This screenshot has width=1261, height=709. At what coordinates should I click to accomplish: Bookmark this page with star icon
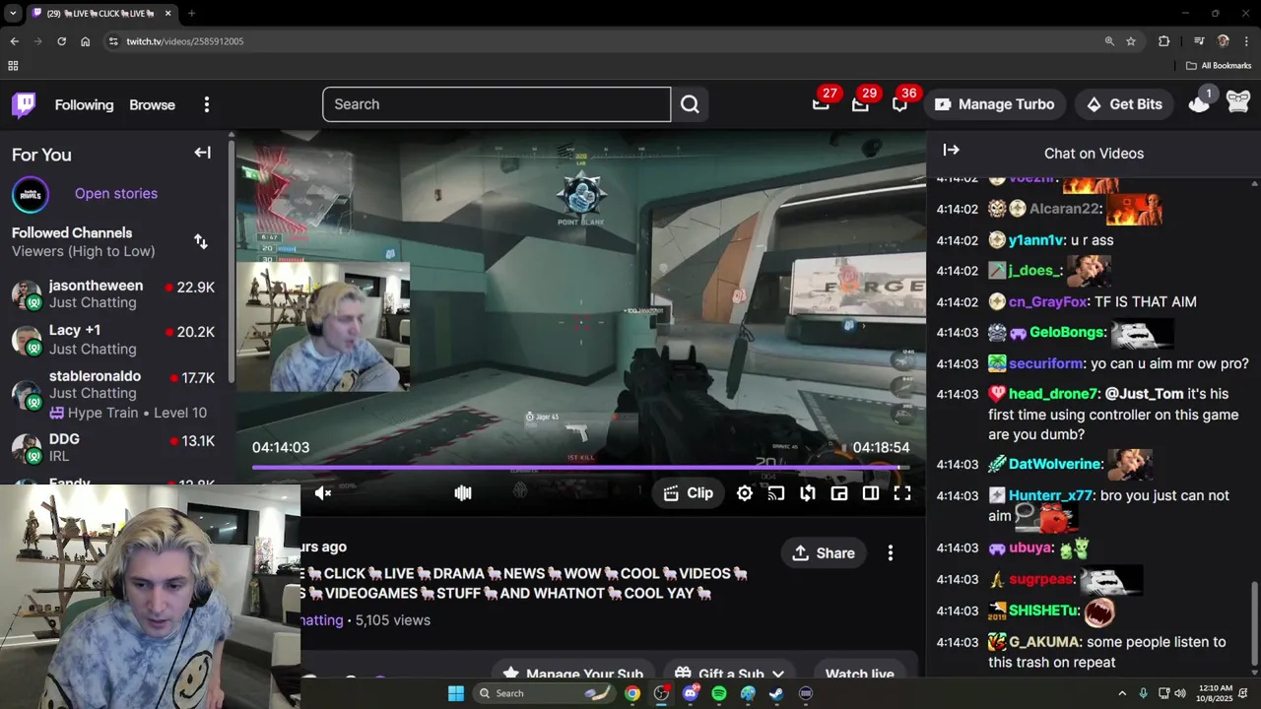[1131, 41]
